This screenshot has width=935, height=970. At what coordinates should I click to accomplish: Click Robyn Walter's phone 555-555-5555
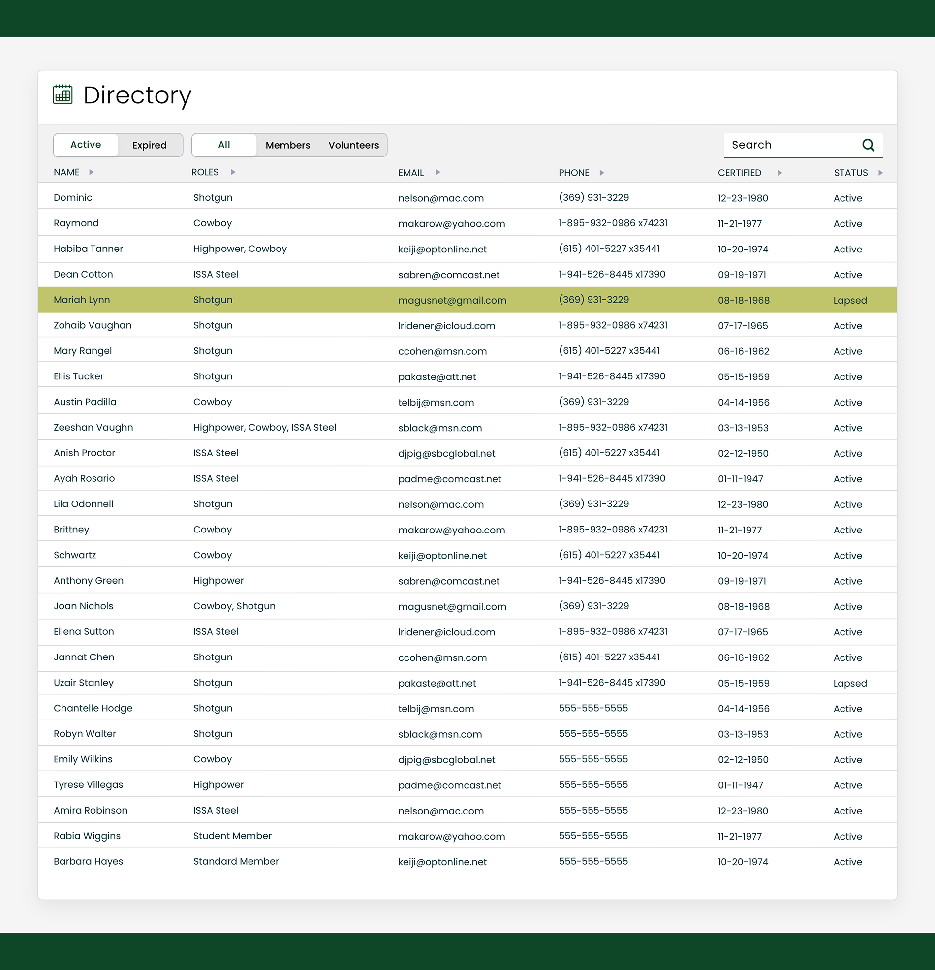(593, 733)
